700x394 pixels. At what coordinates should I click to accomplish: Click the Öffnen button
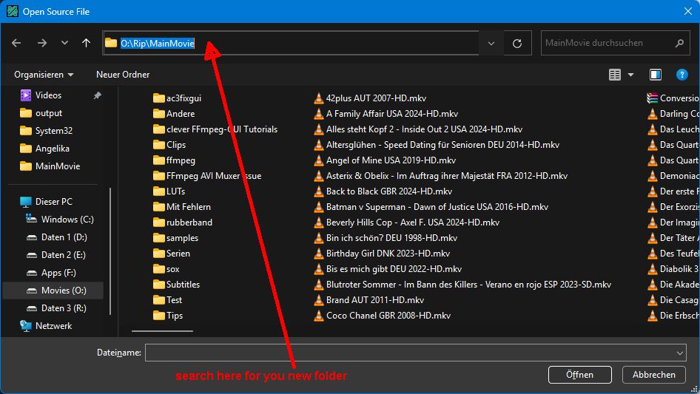pyautogui.click(x=580, y=375)
